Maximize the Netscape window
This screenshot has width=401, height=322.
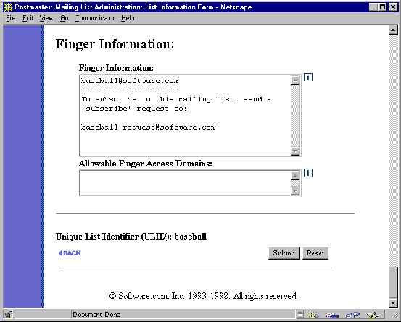(x=383, y=7)
